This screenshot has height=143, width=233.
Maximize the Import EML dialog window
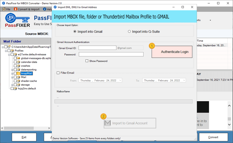coord(183,7)
